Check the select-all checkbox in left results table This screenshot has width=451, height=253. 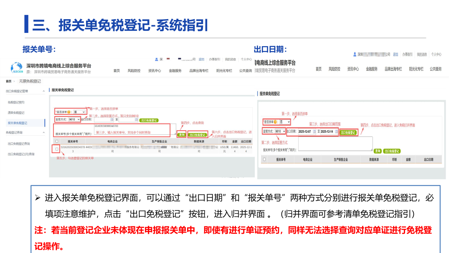coord(56,141)
